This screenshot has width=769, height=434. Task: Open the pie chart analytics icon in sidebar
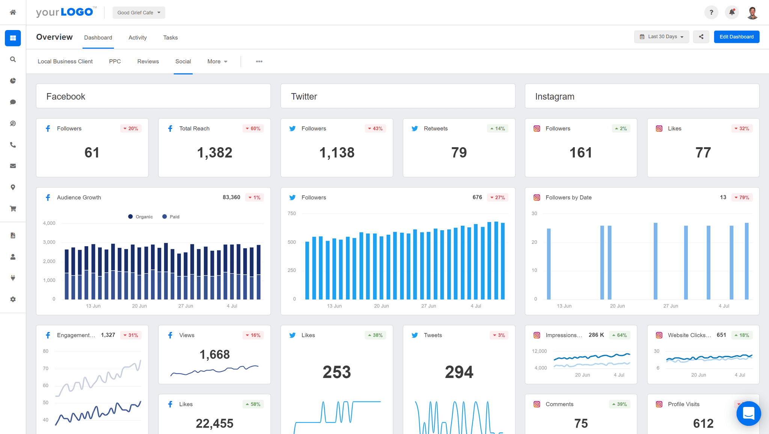(x=12, y=80)
